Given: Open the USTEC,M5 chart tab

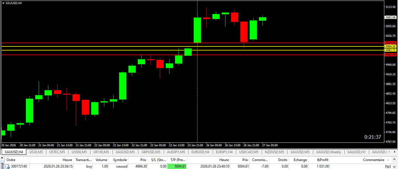Looking at the screenshot, I should (x=57, y=152).
